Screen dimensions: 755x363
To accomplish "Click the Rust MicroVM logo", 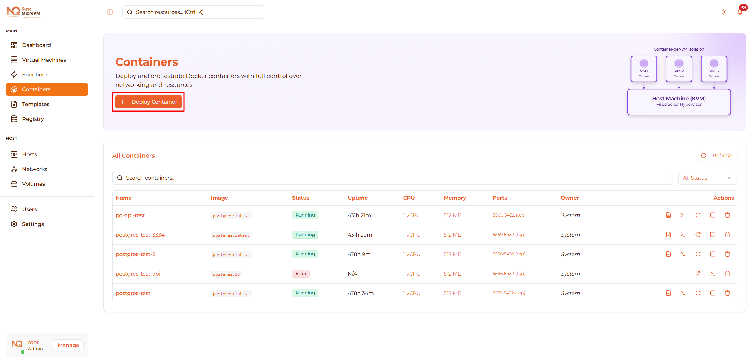I will [x=23, y=12].
